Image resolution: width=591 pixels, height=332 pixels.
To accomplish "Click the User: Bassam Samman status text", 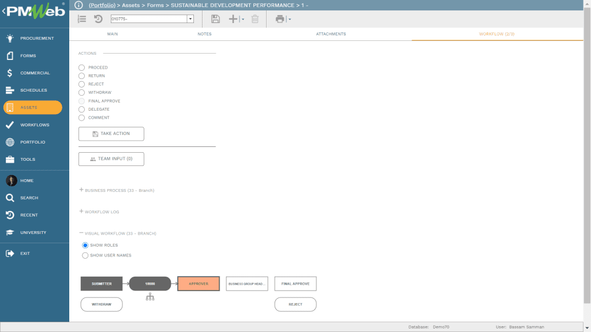I will 520,327.
